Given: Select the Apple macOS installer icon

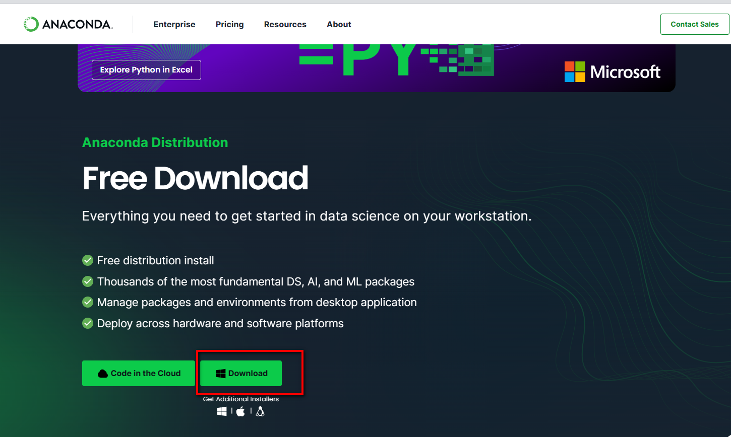Looking at the screenshot, I should coord(241,411).
